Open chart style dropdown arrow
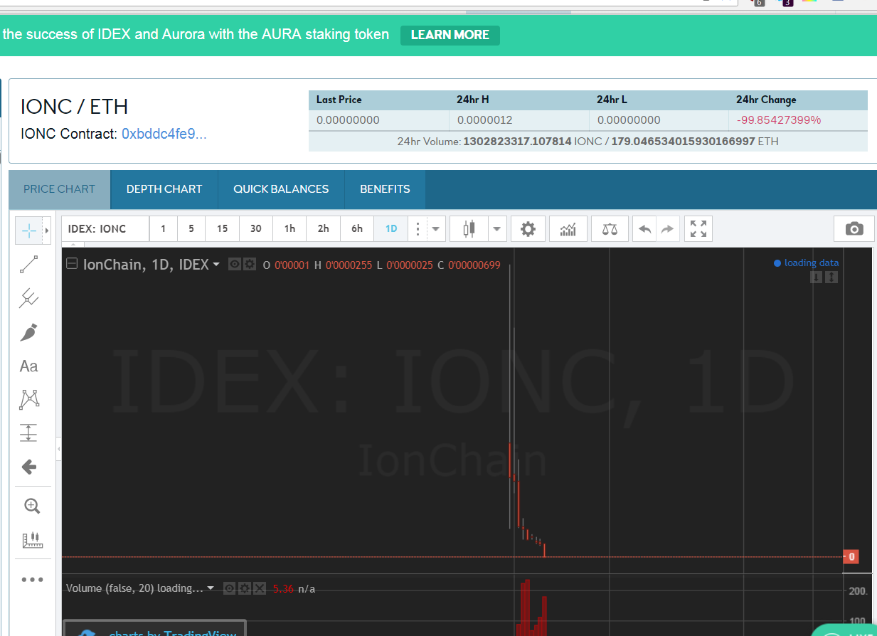Viewport: 877px width, 636px height. (x=496, y=229)
